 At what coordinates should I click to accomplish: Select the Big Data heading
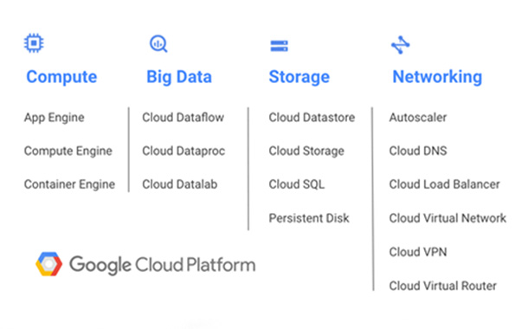click(x=179, y=77)
